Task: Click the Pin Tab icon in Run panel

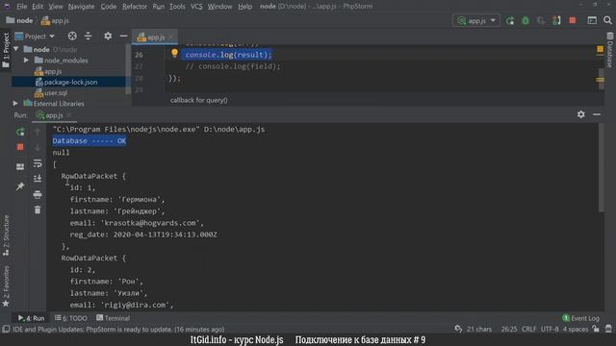Action: click(20, 186)
